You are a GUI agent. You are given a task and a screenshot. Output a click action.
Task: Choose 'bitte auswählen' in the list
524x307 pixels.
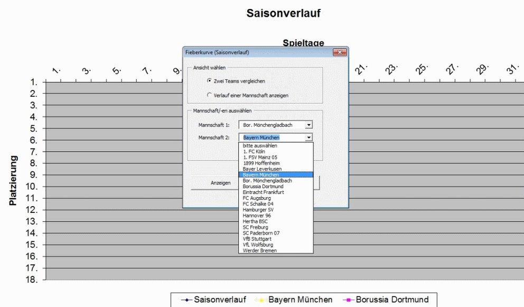[276, 146]
